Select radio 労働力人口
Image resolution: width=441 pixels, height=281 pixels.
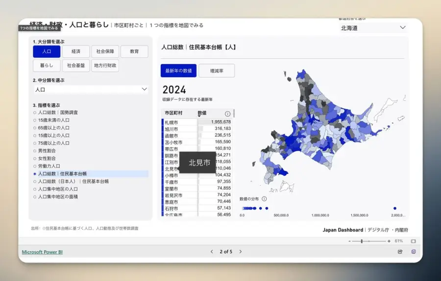pyautogui.click(x=47, y=166)
